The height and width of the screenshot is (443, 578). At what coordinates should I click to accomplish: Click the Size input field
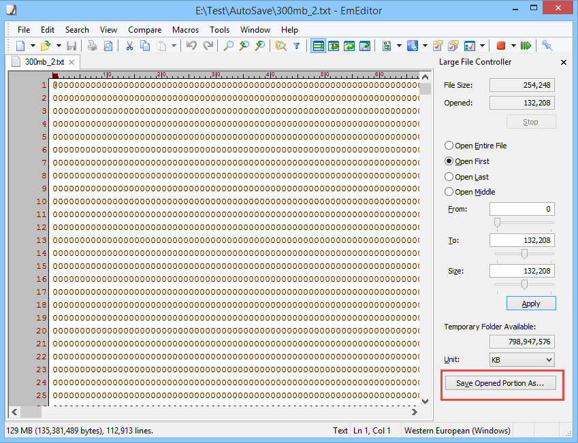tap(522, 271)
